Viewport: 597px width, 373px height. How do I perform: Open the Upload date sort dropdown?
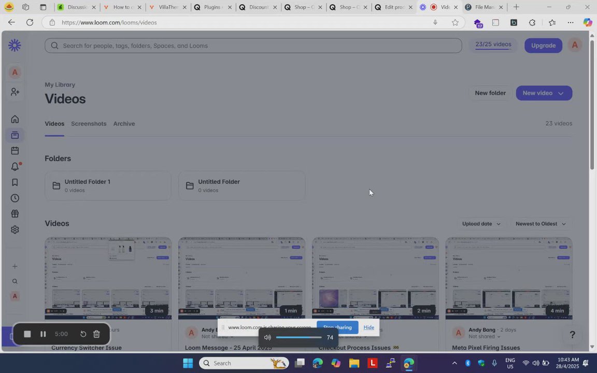(x=481, y=224)
